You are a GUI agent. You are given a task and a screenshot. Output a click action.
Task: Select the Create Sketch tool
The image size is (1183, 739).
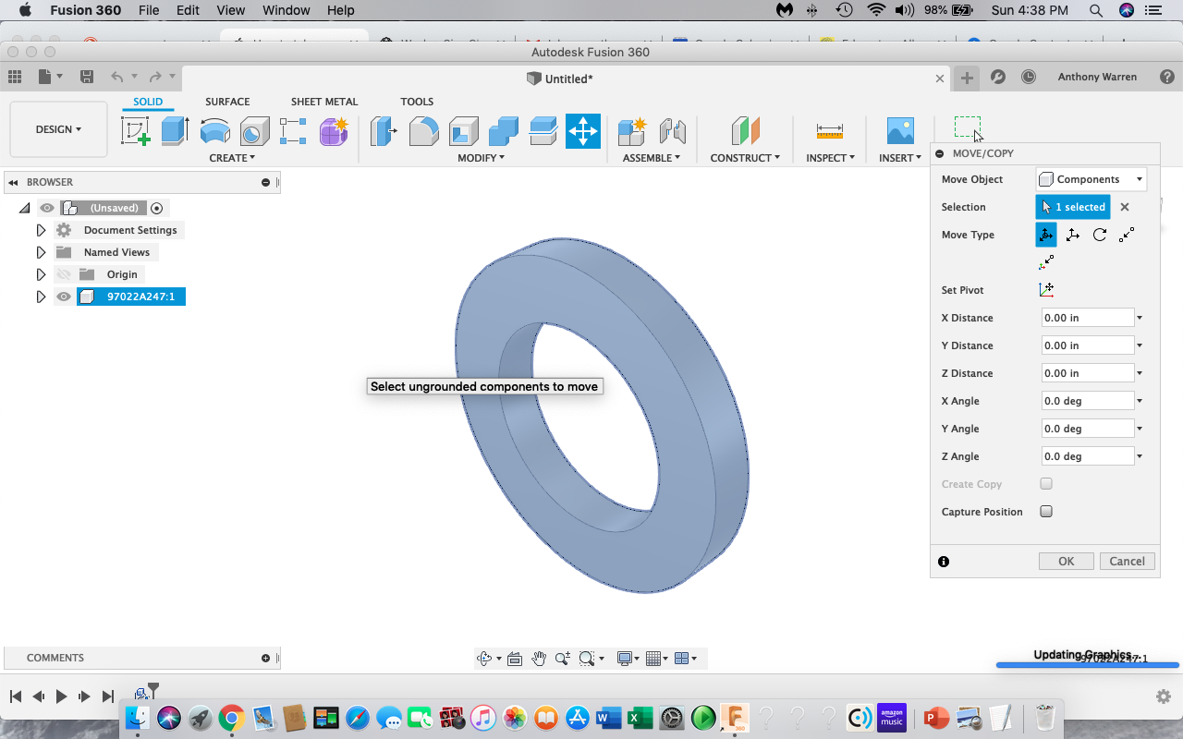click(x=135, y=131)
